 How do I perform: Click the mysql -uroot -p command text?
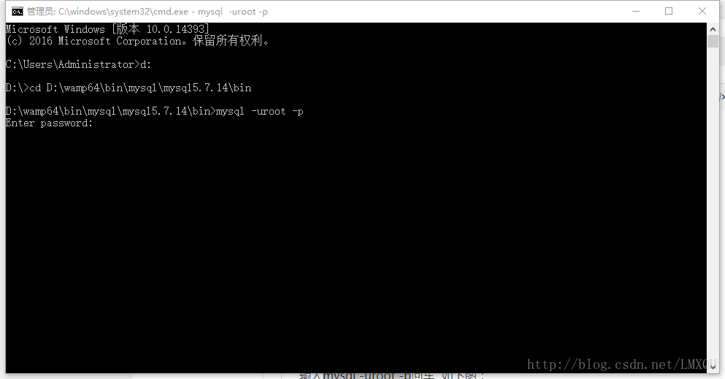click(260, 112)
